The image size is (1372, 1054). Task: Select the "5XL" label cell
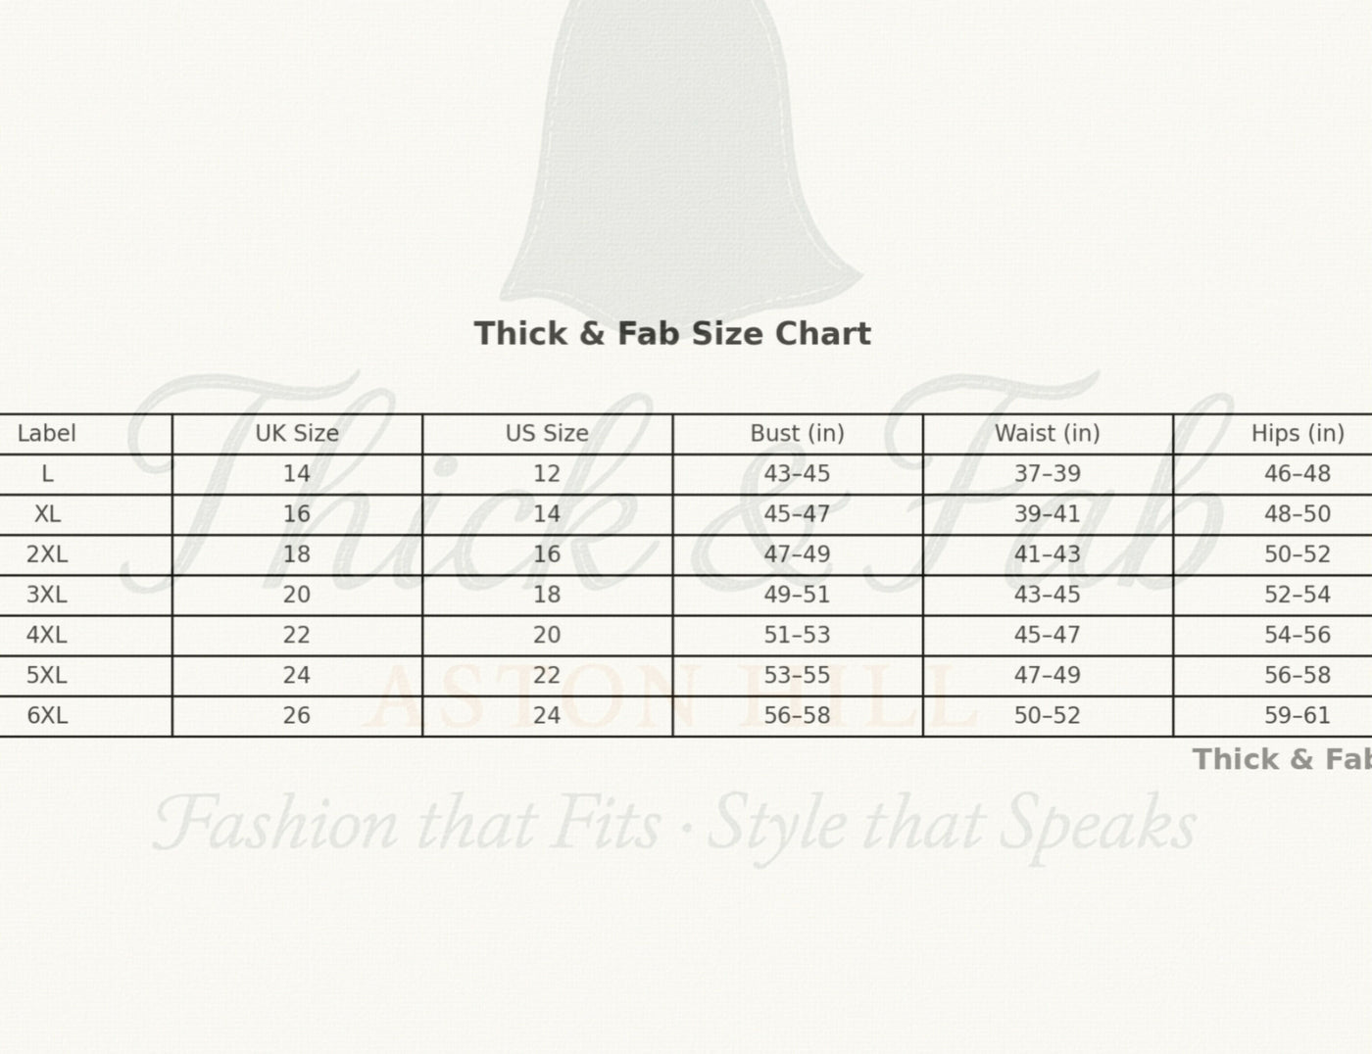point(47,676)
